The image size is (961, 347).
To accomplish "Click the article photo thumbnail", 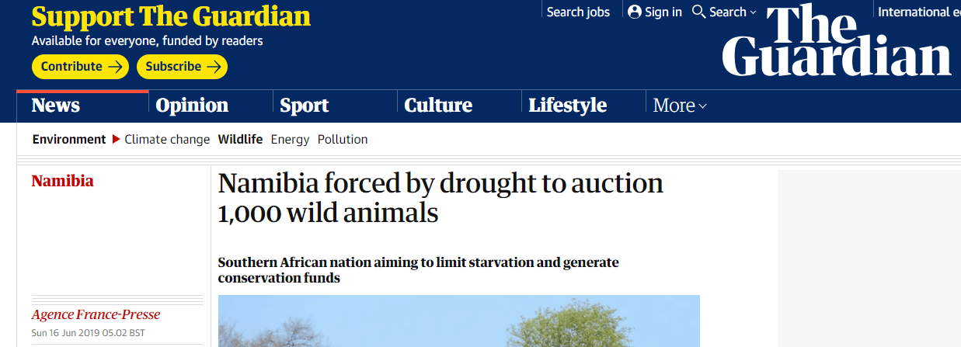I will click(458, 321).
